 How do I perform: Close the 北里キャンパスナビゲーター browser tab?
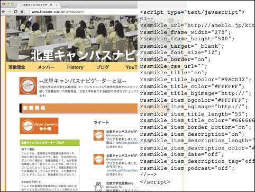click(x=57, y=5)
